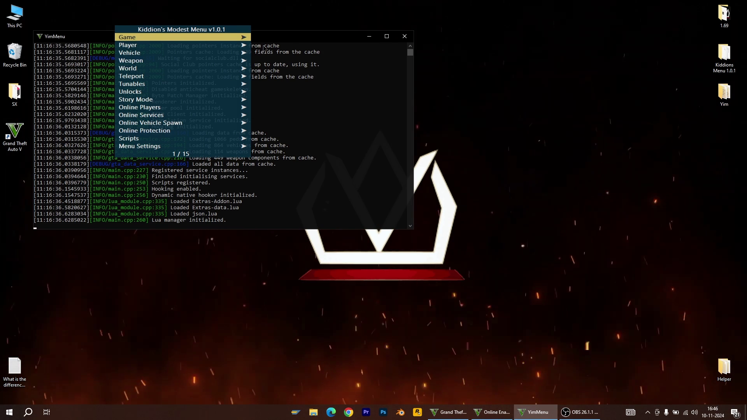747x420 pixels.
Task: Open Google Chrome from taskbar
Action: coord(349,412)
